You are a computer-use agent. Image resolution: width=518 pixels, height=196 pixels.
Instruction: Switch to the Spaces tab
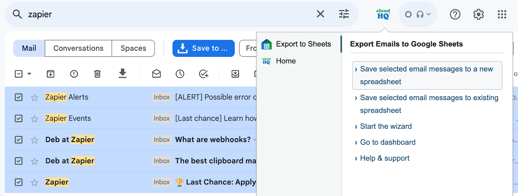133,48
